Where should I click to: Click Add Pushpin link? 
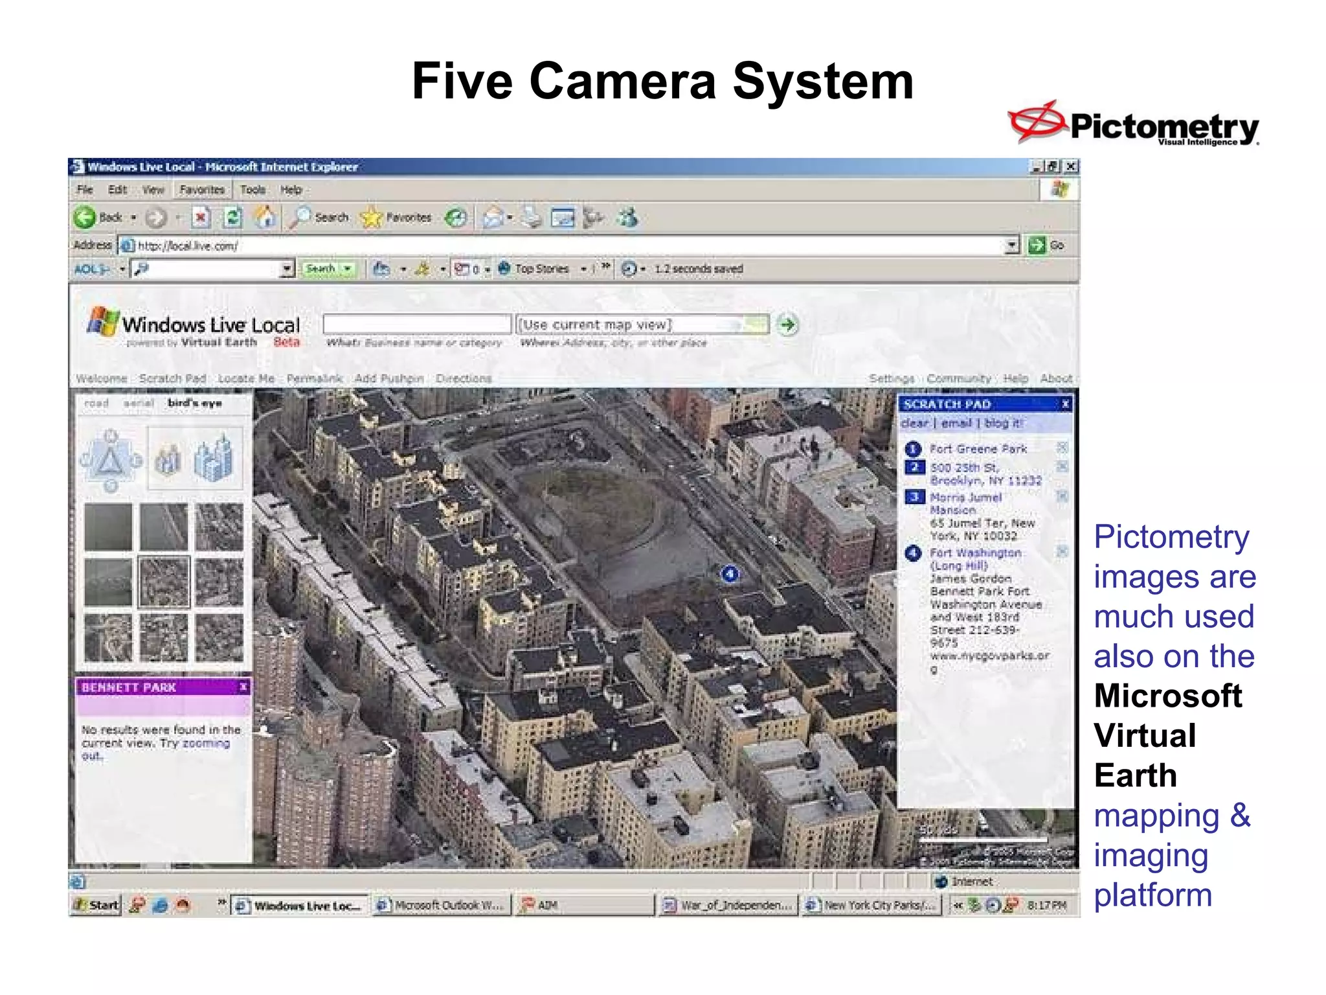coord(389,378)
